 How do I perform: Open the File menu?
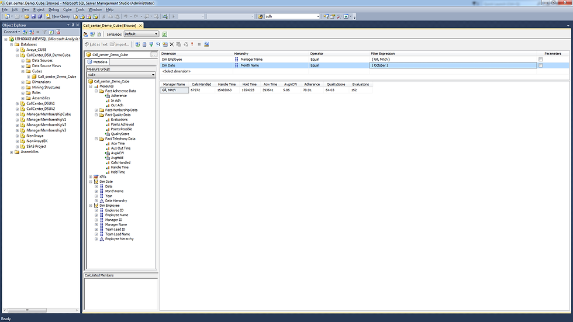5,9
